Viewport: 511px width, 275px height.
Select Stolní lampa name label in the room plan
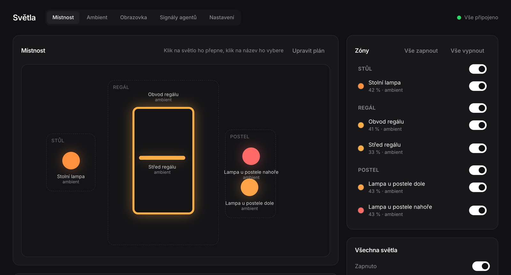coord(71,177)
